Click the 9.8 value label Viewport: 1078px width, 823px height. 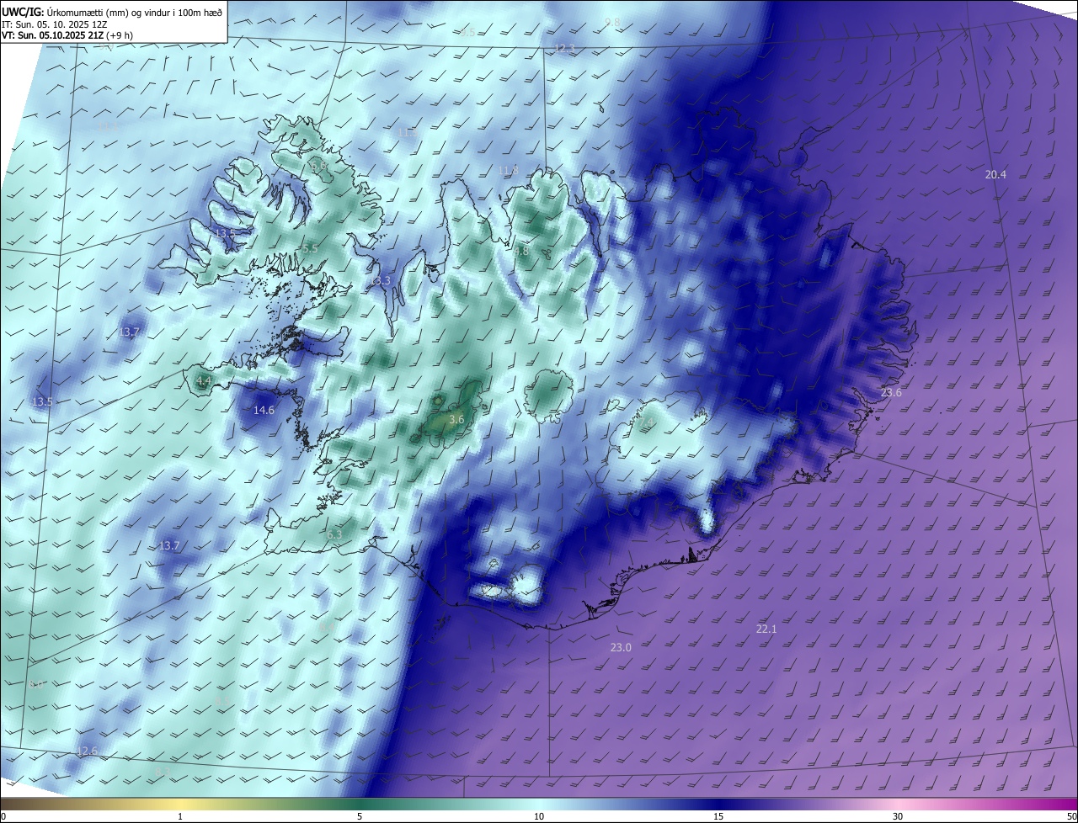612,22
